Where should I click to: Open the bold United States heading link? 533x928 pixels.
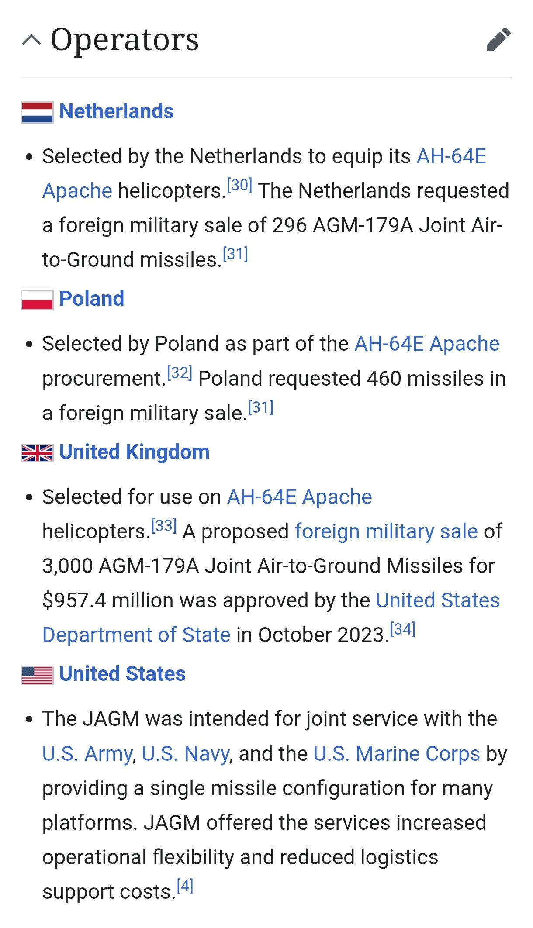click(x=122, y=674)
